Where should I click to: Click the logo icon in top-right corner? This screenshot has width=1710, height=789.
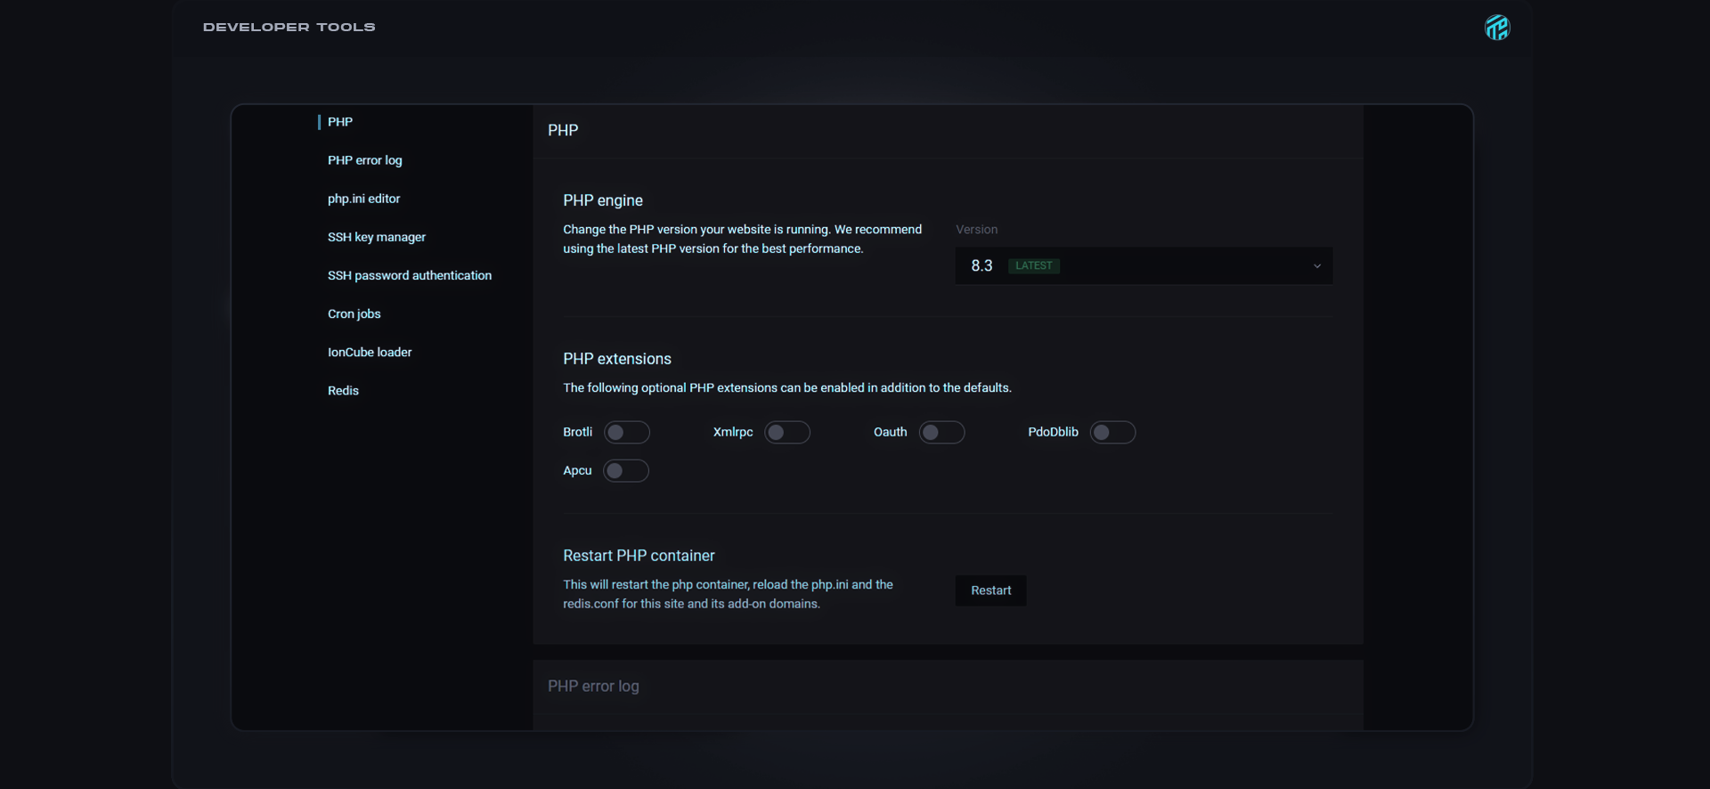pos(1497,28)
